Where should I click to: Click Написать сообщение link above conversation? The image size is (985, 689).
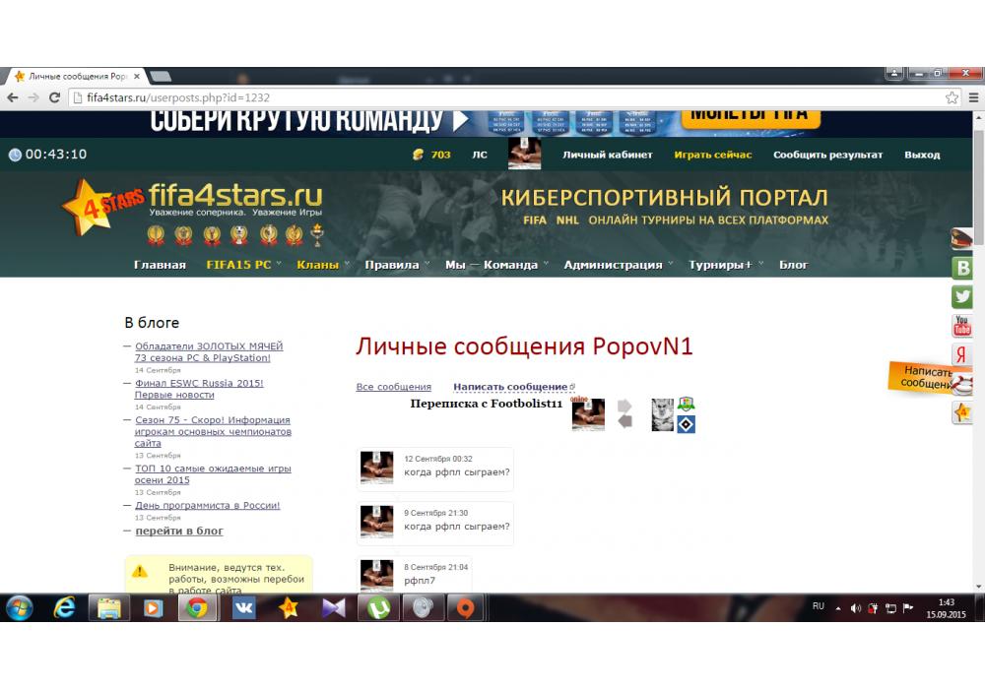click(510, 387)
